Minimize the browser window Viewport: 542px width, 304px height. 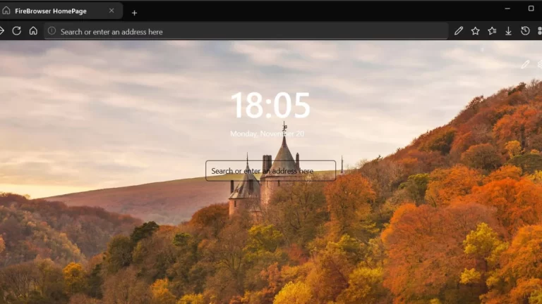coord(507,8)
